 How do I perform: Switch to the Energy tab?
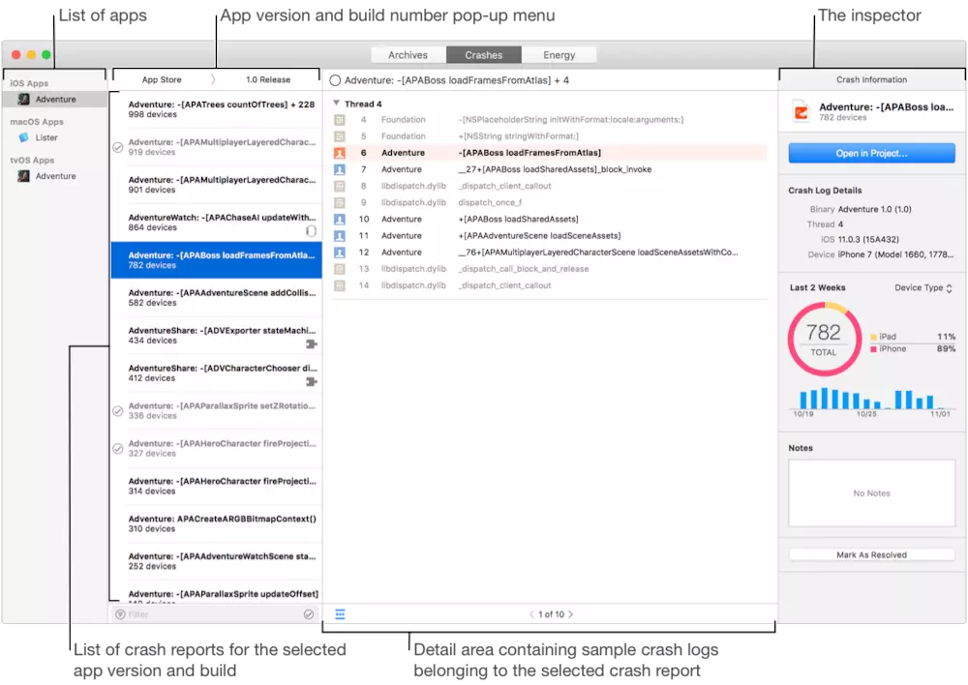[x=559, y=55]
